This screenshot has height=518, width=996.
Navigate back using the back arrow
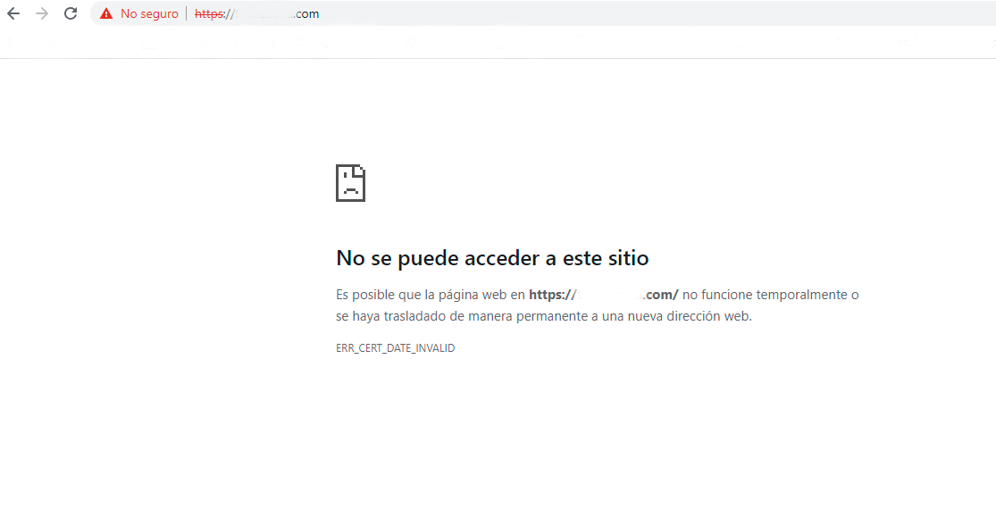15,13
